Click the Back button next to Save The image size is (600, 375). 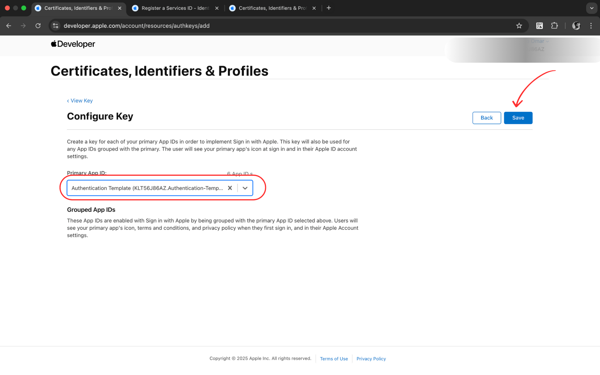(486, 118)
